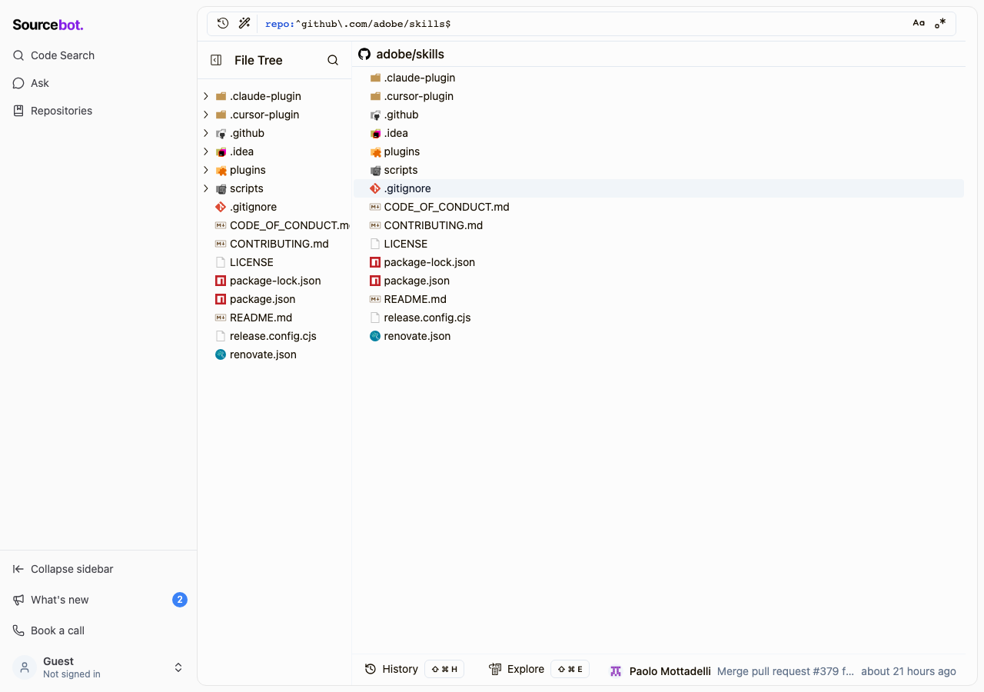The width and height of the screenshot is (984, 692).
Task: Open the user account switcher chevron
Action: click(178, 667)
